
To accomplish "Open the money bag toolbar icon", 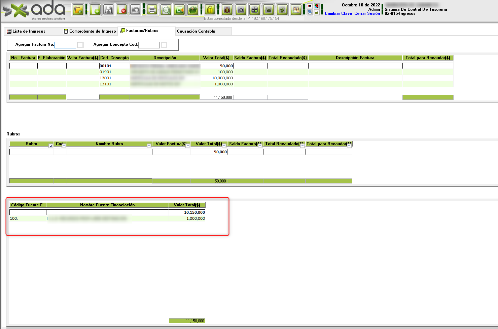I will pyautogui.click(x=227, y=10).
